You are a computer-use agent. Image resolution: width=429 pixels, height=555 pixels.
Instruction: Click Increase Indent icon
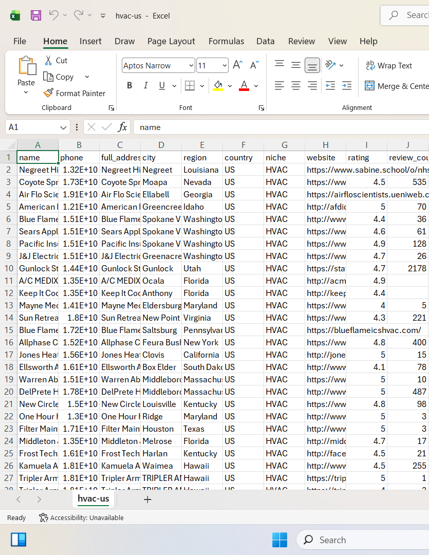(x=346, y=85)
